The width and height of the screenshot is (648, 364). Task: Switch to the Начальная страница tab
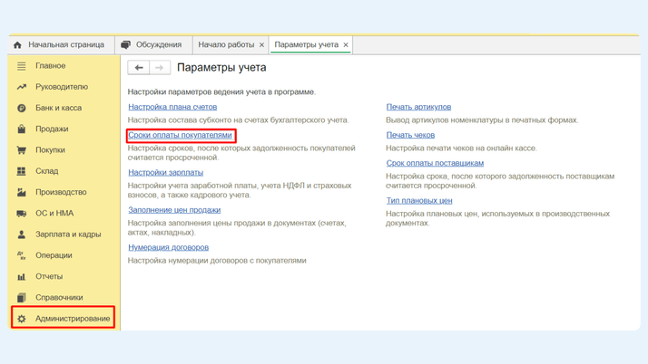[x=61, y=45]
